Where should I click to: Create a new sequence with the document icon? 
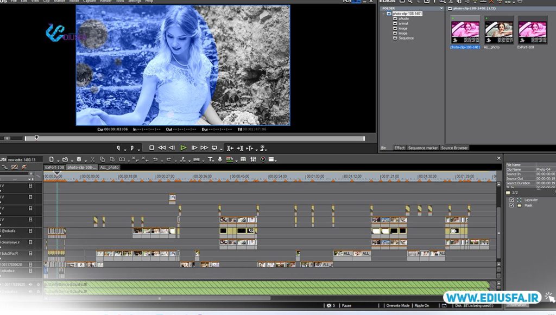pos(52,159)
